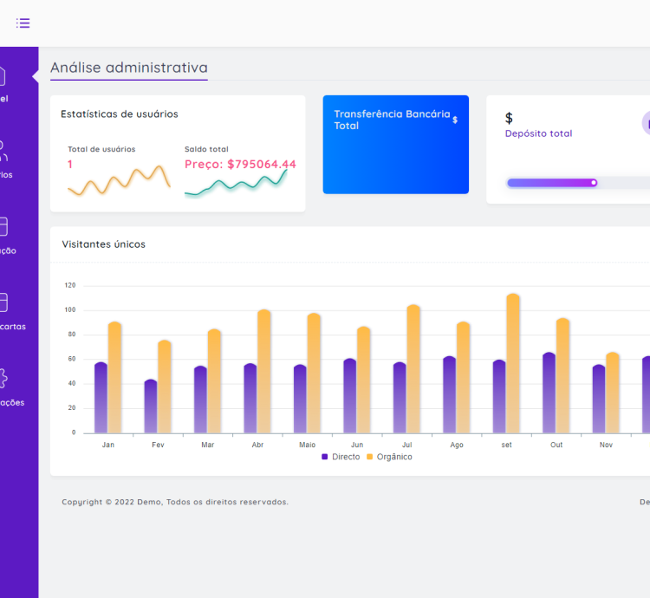Open the puzzle-piece settings sidebar icon

tap(2, 378)
